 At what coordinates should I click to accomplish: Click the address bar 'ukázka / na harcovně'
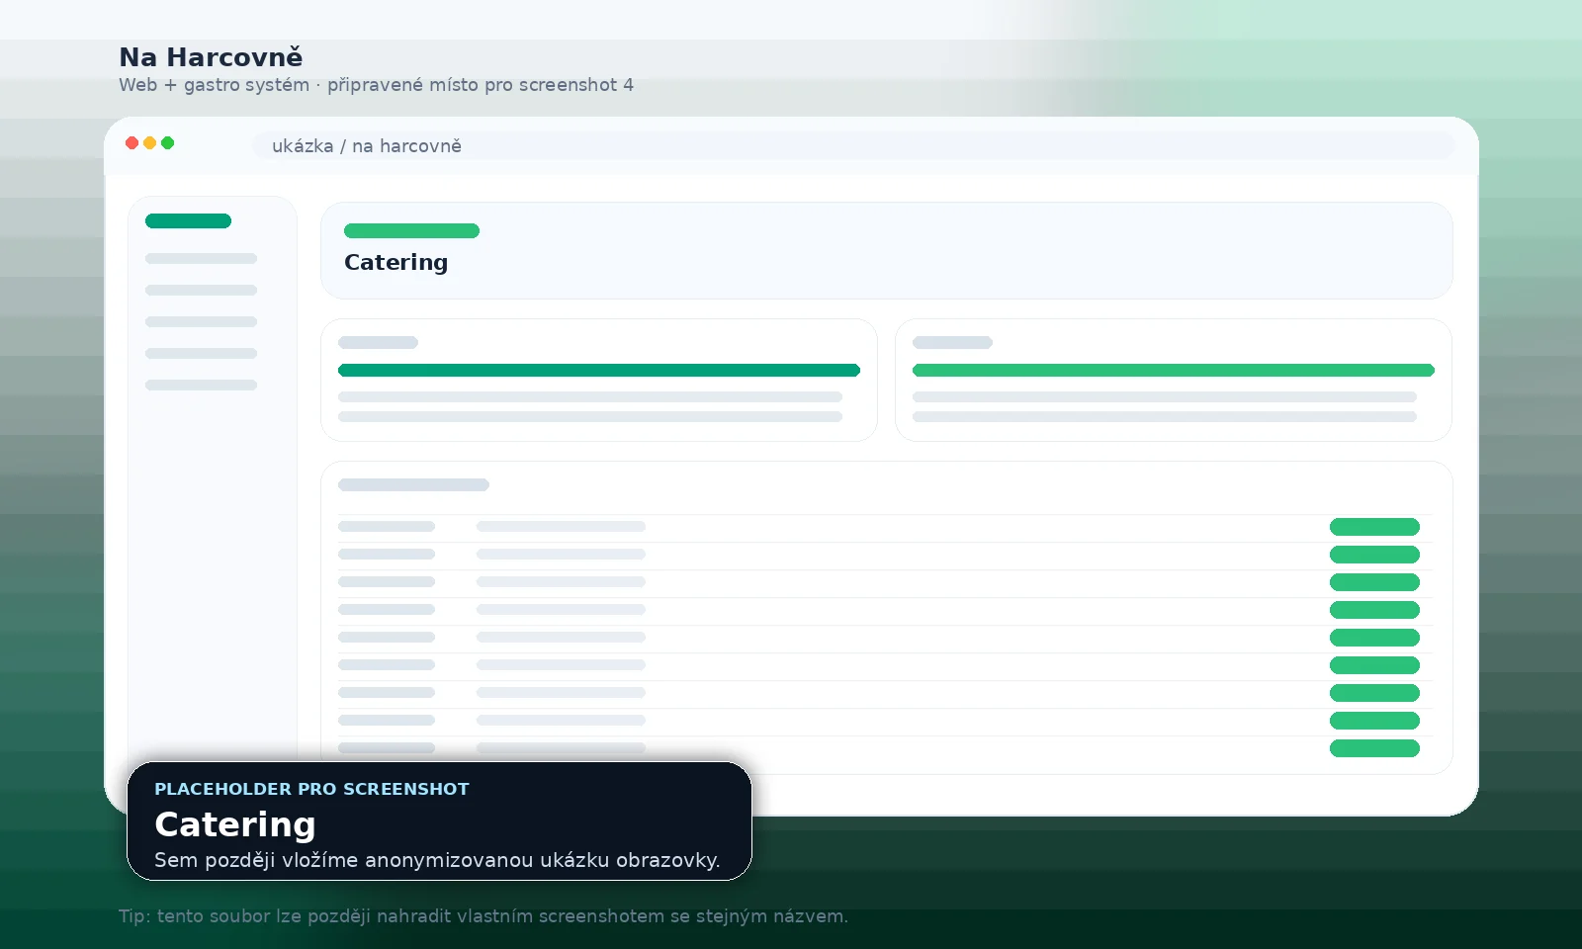tap(853, 146)
